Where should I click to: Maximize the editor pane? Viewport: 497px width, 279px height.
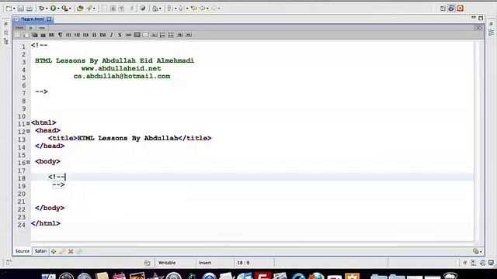pos(481,18)
